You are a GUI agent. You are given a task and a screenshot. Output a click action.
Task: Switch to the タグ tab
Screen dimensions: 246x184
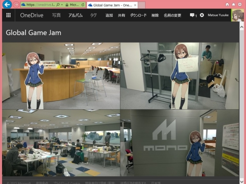coord(93,15)
